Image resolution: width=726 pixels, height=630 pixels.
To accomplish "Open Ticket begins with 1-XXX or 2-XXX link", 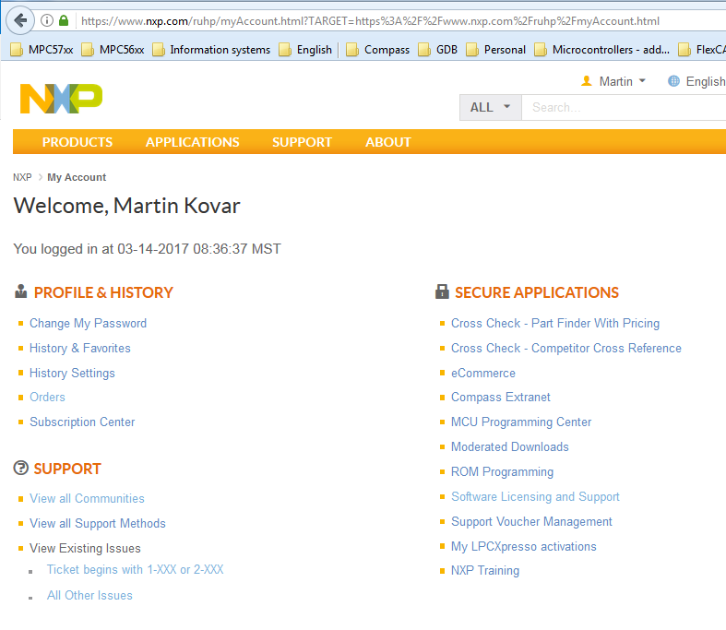I will point(136,569).
